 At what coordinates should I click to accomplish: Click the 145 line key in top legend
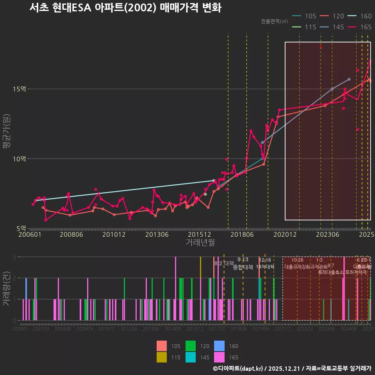point(324,27)
